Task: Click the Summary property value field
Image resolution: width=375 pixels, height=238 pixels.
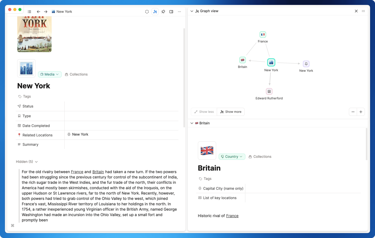Action: tap(121, 145)
